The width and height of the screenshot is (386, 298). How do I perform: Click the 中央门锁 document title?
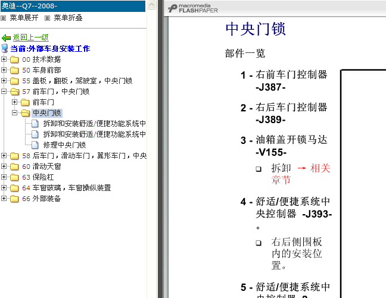(256, 29)
